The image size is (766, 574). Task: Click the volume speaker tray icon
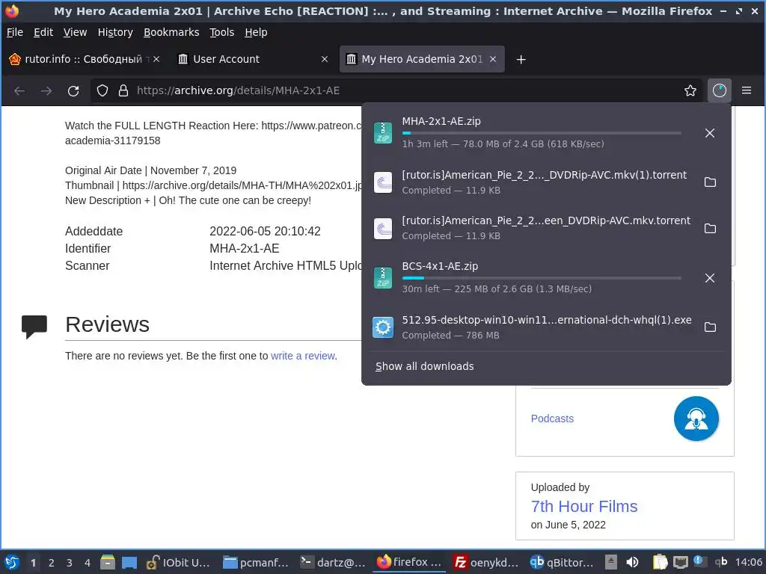point(632,562)
